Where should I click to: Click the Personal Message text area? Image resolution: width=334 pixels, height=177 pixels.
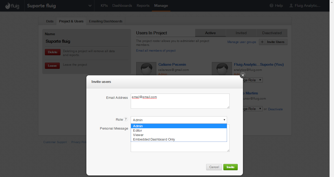[x=180, y=147]
